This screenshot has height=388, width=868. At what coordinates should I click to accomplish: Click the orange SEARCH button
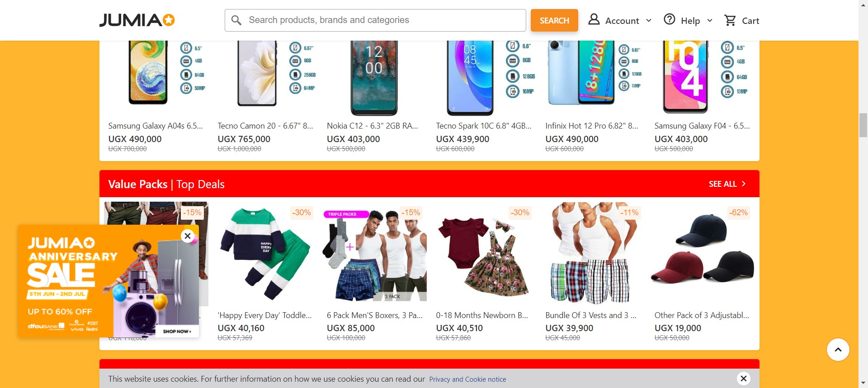point(554,20)
